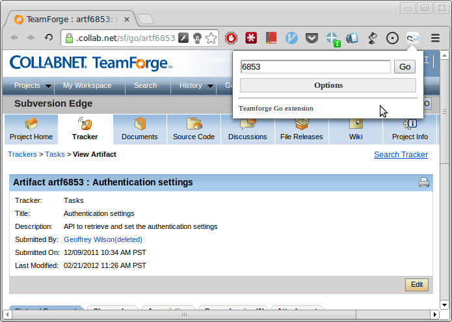The width and height of the screenshot is (452, 322).
Task: Open Geoffrey Wilson(deleted) user link
Action: click(x=103, y=239)
